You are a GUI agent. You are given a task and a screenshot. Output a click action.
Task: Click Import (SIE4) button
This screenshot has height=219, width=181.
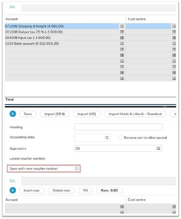coord(54,114)
